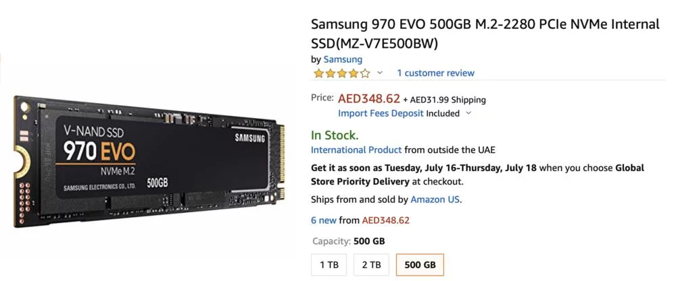Select the 1 TB capacity option
This screenshot has width=676, height=281.
point(329,265)
